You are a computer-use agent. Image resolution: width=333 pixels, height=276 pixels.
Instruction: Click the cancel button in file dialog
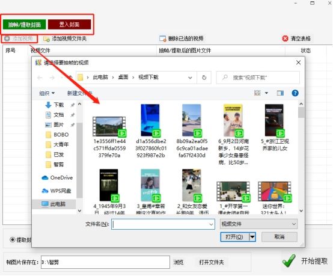(280, 237)
